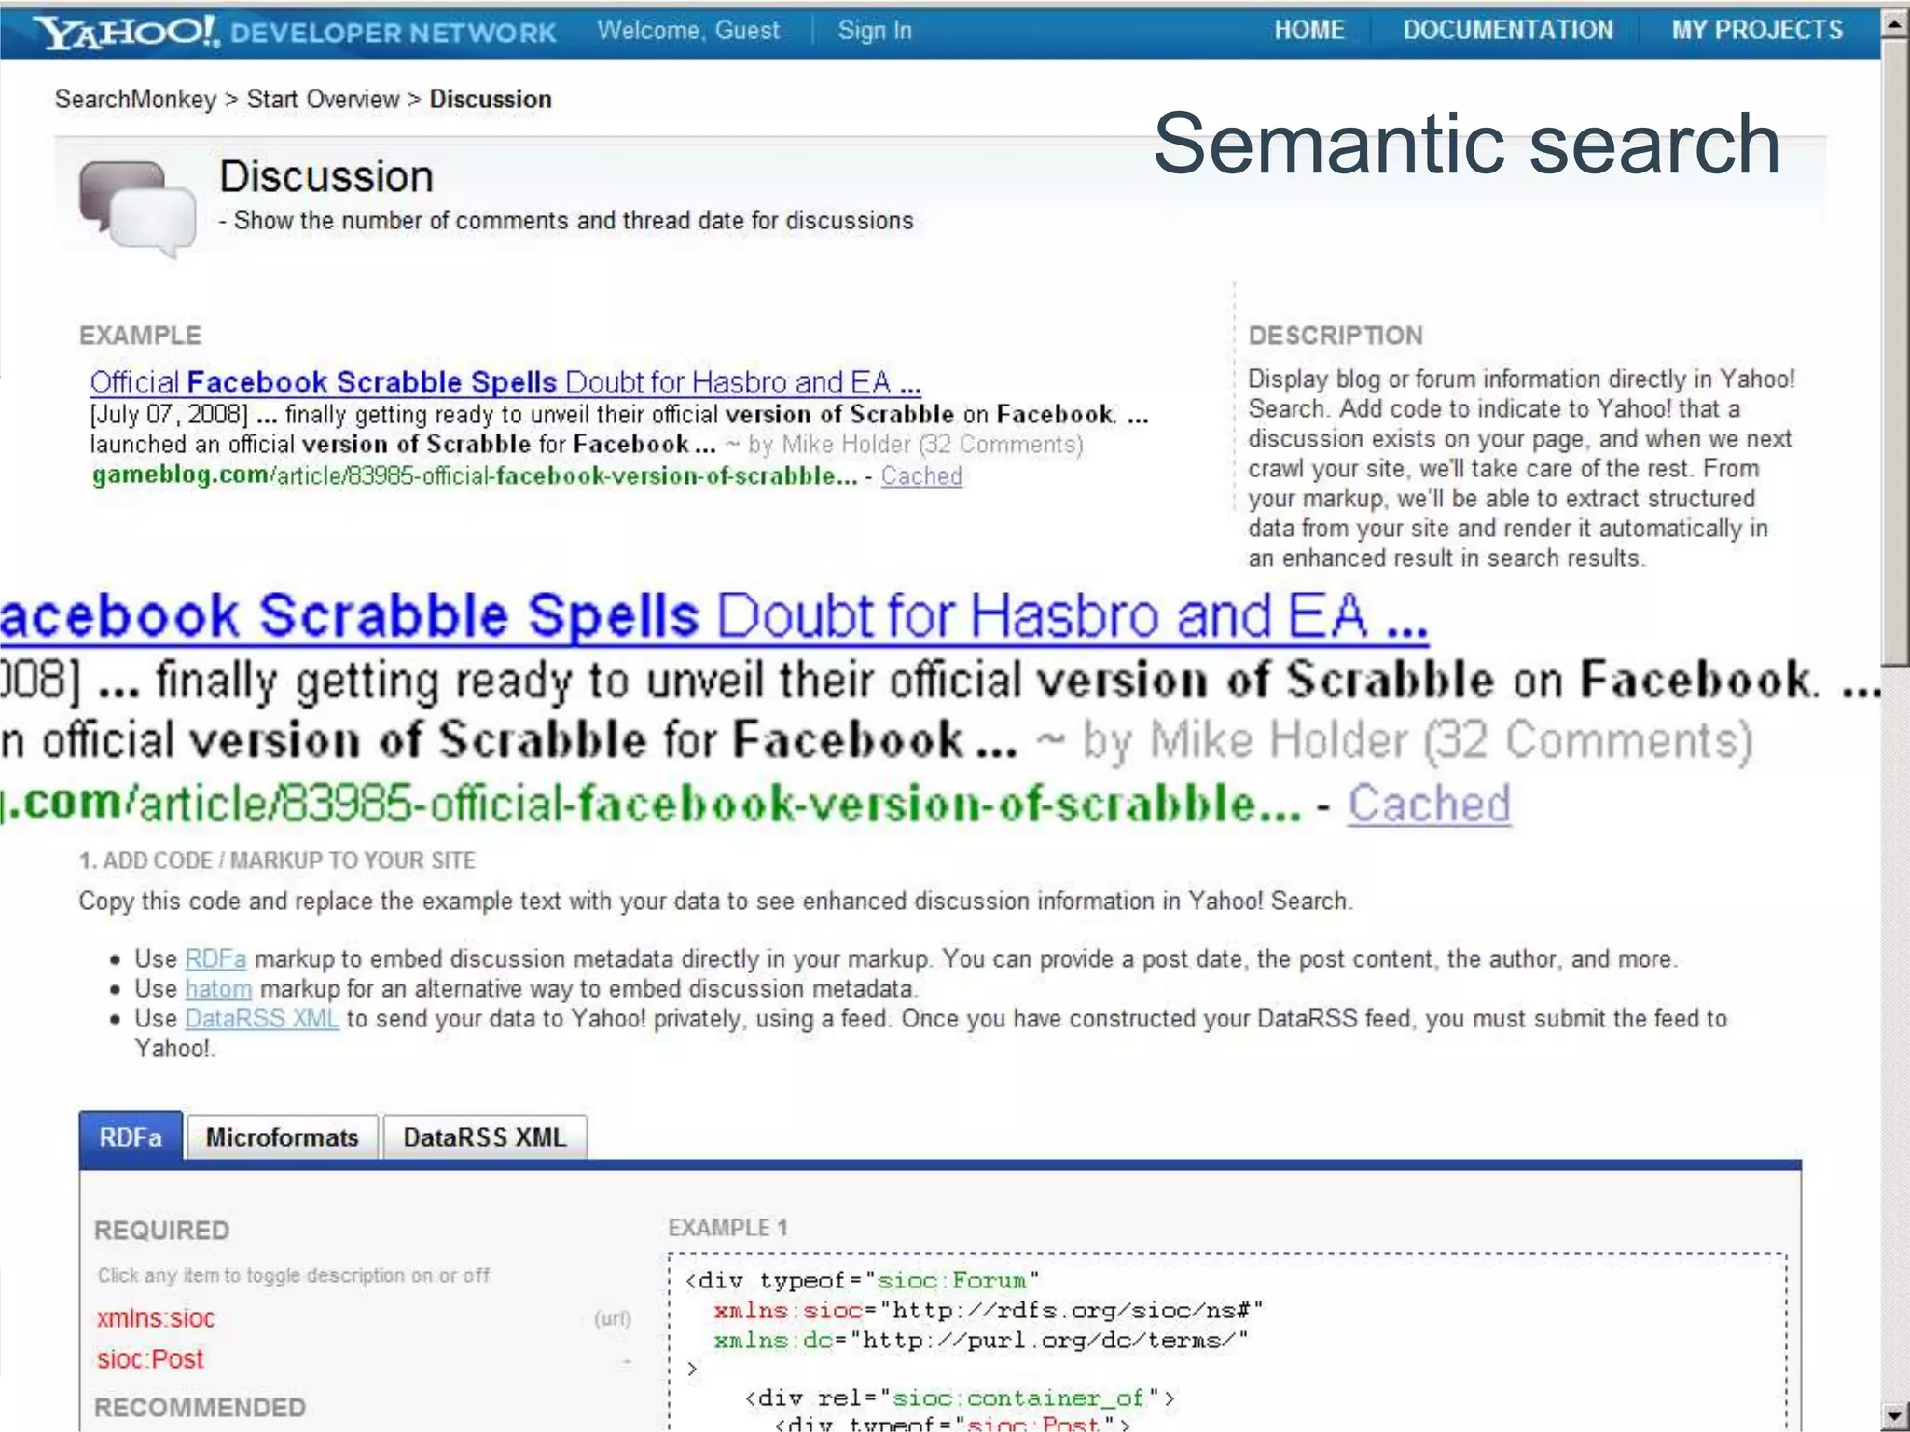Click the REQUIRED section heading

pyautogui.click(x=161, y=1231)
